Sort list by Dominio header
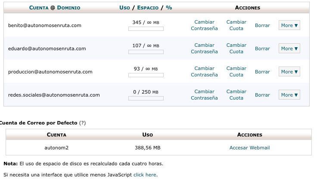Image resolution: width=317 pixels, height=185 pixels. point(68,8)
